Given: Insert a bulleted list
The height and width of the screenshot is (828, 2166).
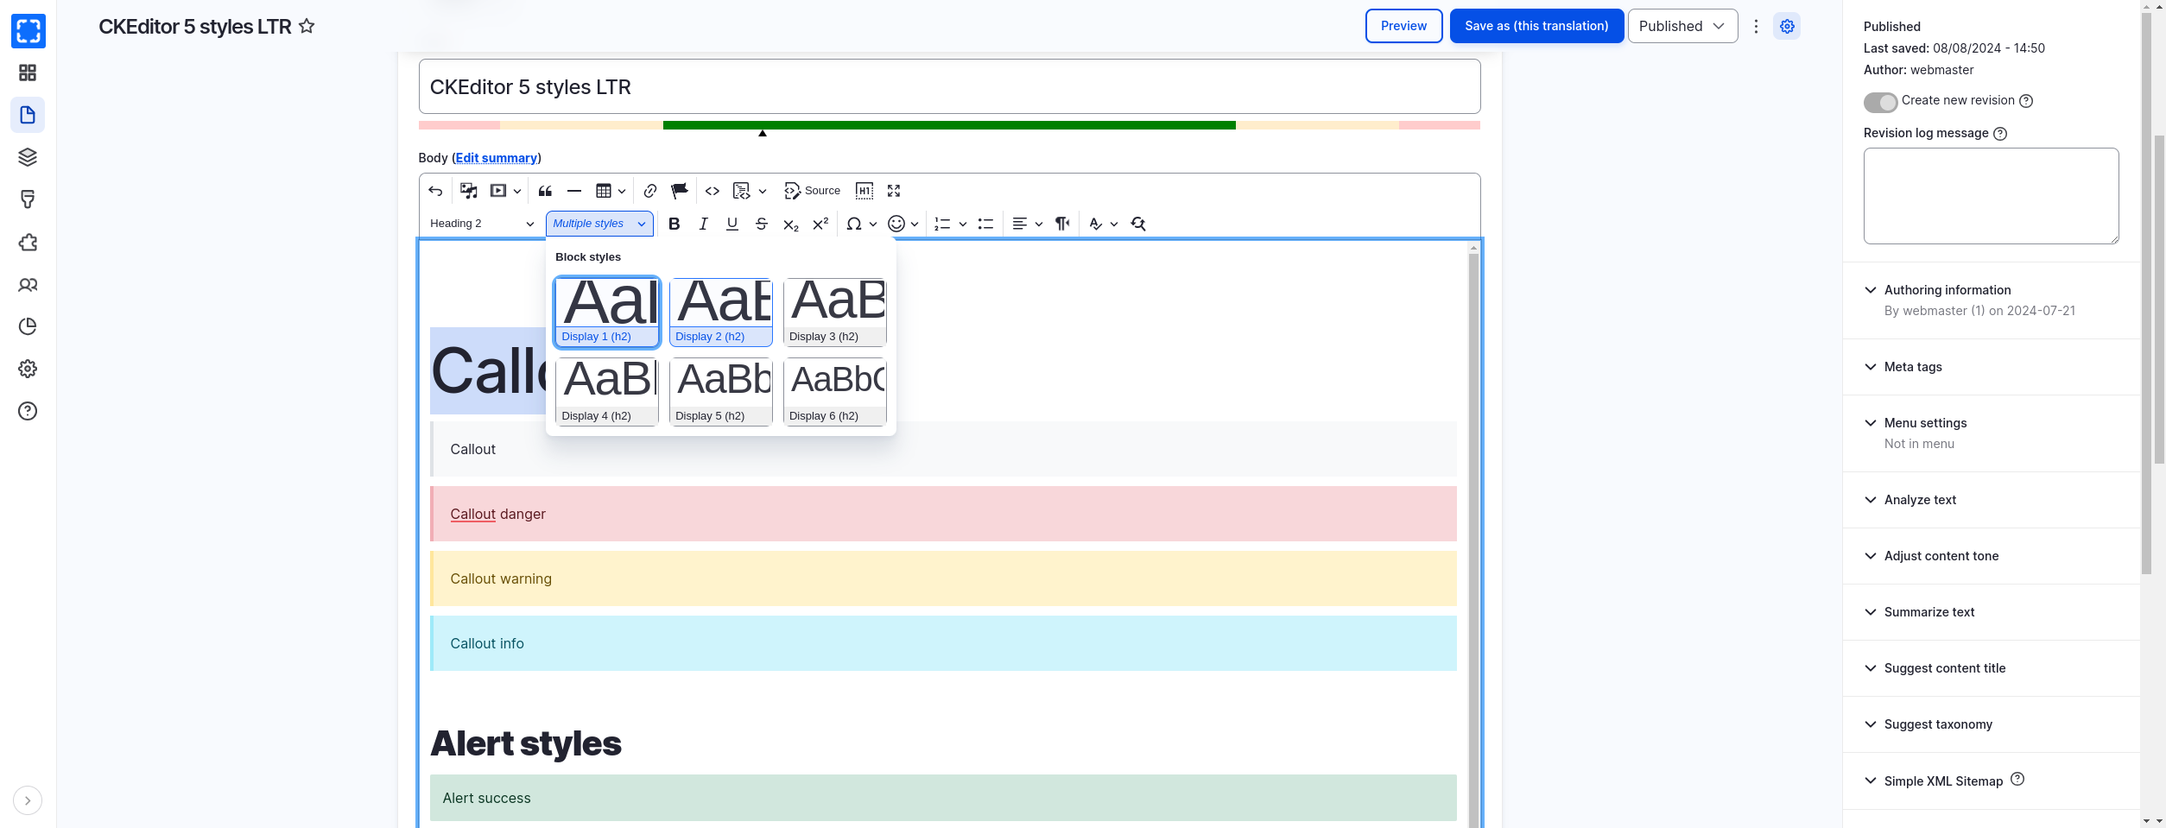Looking at the screenshot, I should (985, 224).
